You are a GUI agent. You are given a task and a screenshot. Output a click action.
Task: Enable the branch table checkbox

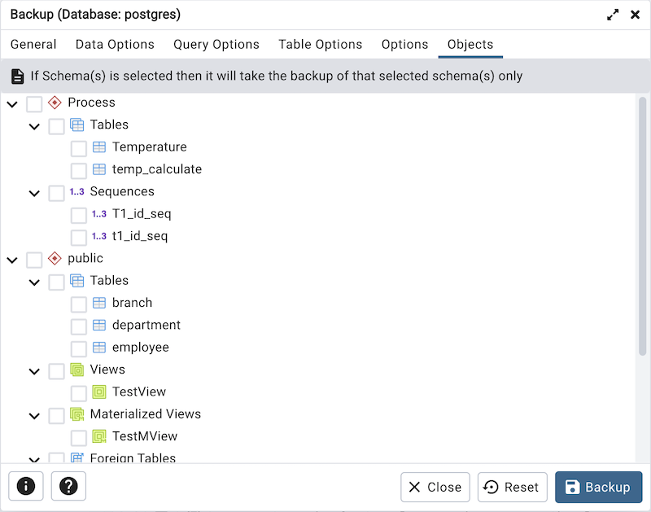(78, 302)
